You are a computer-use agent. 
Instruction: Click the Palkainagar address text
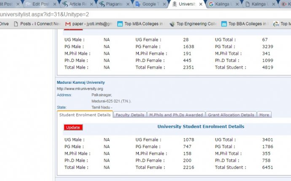tap(102, 95)
